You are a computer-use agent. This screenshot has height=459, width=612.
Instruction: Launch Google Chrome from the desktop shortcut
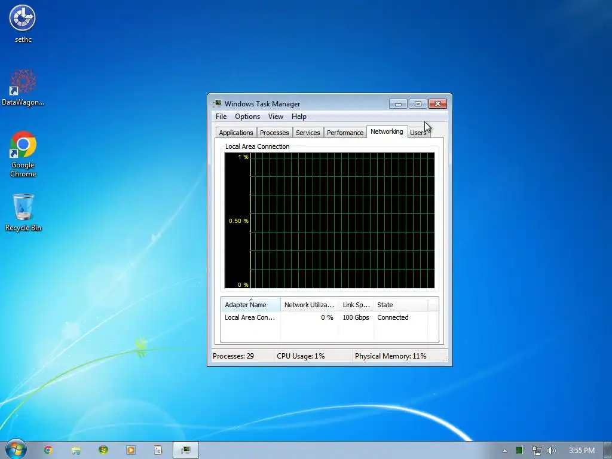[x=23, y=154]
